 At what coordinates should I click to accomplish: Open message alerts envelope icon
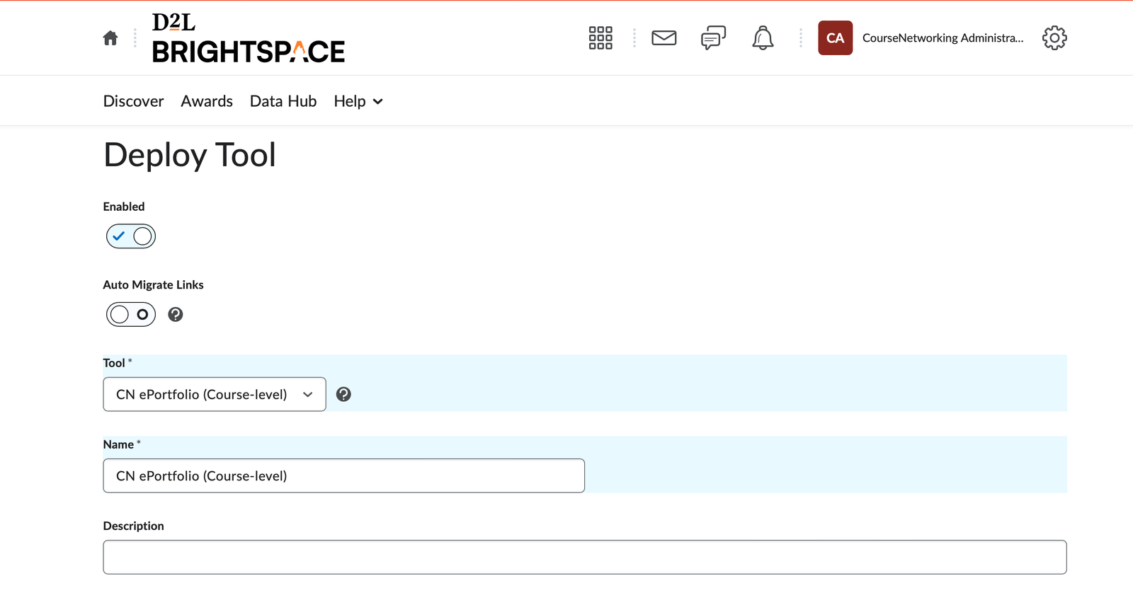click(664, 38)
